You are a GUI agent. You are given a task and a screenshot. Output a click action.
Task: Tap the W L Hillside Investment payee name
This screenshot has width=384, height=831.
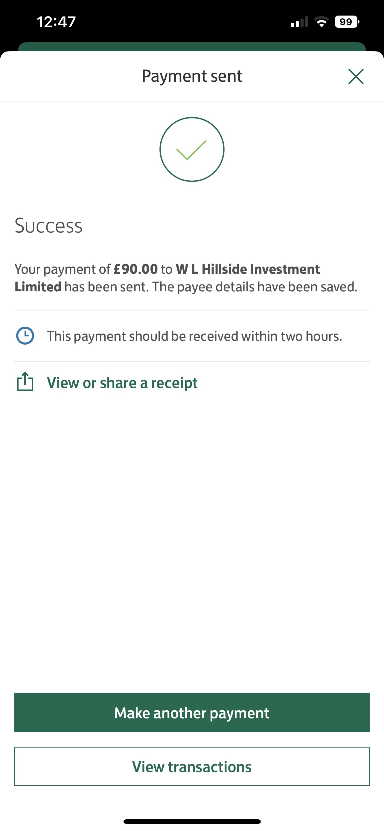[x=248, y=269]
